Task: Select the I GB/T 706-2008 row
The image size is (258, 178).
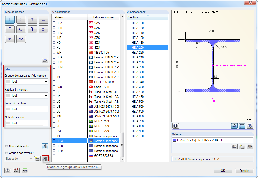Action: [x=86, y=82]
